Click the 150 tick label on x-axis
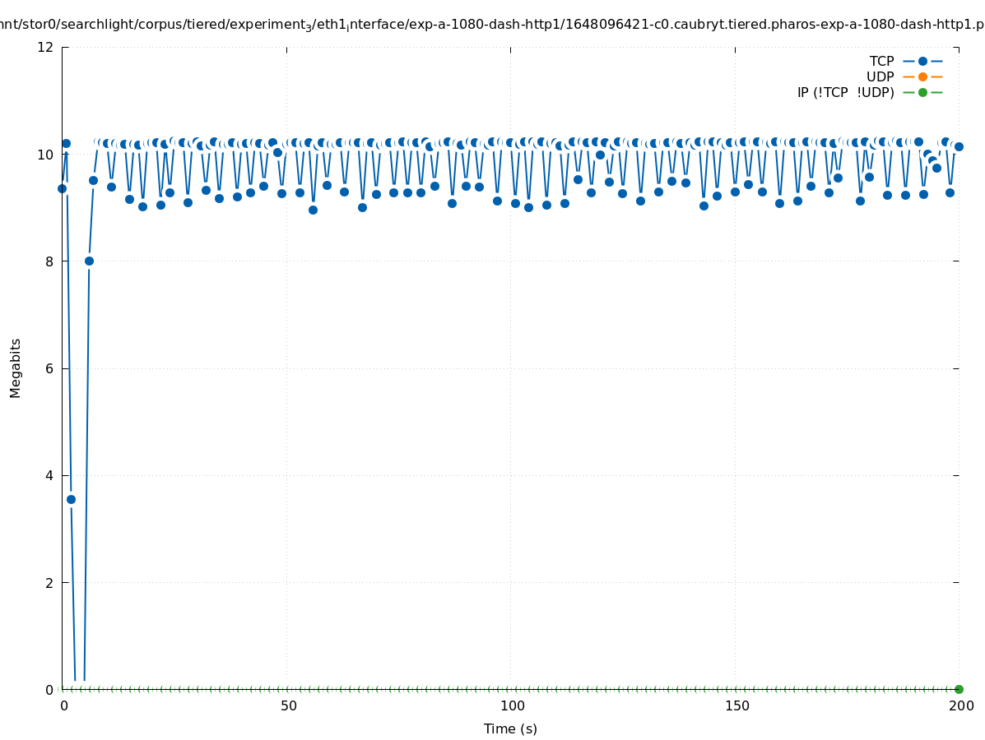The height and width of the screenshot is (740, 985). coord(736,705)
